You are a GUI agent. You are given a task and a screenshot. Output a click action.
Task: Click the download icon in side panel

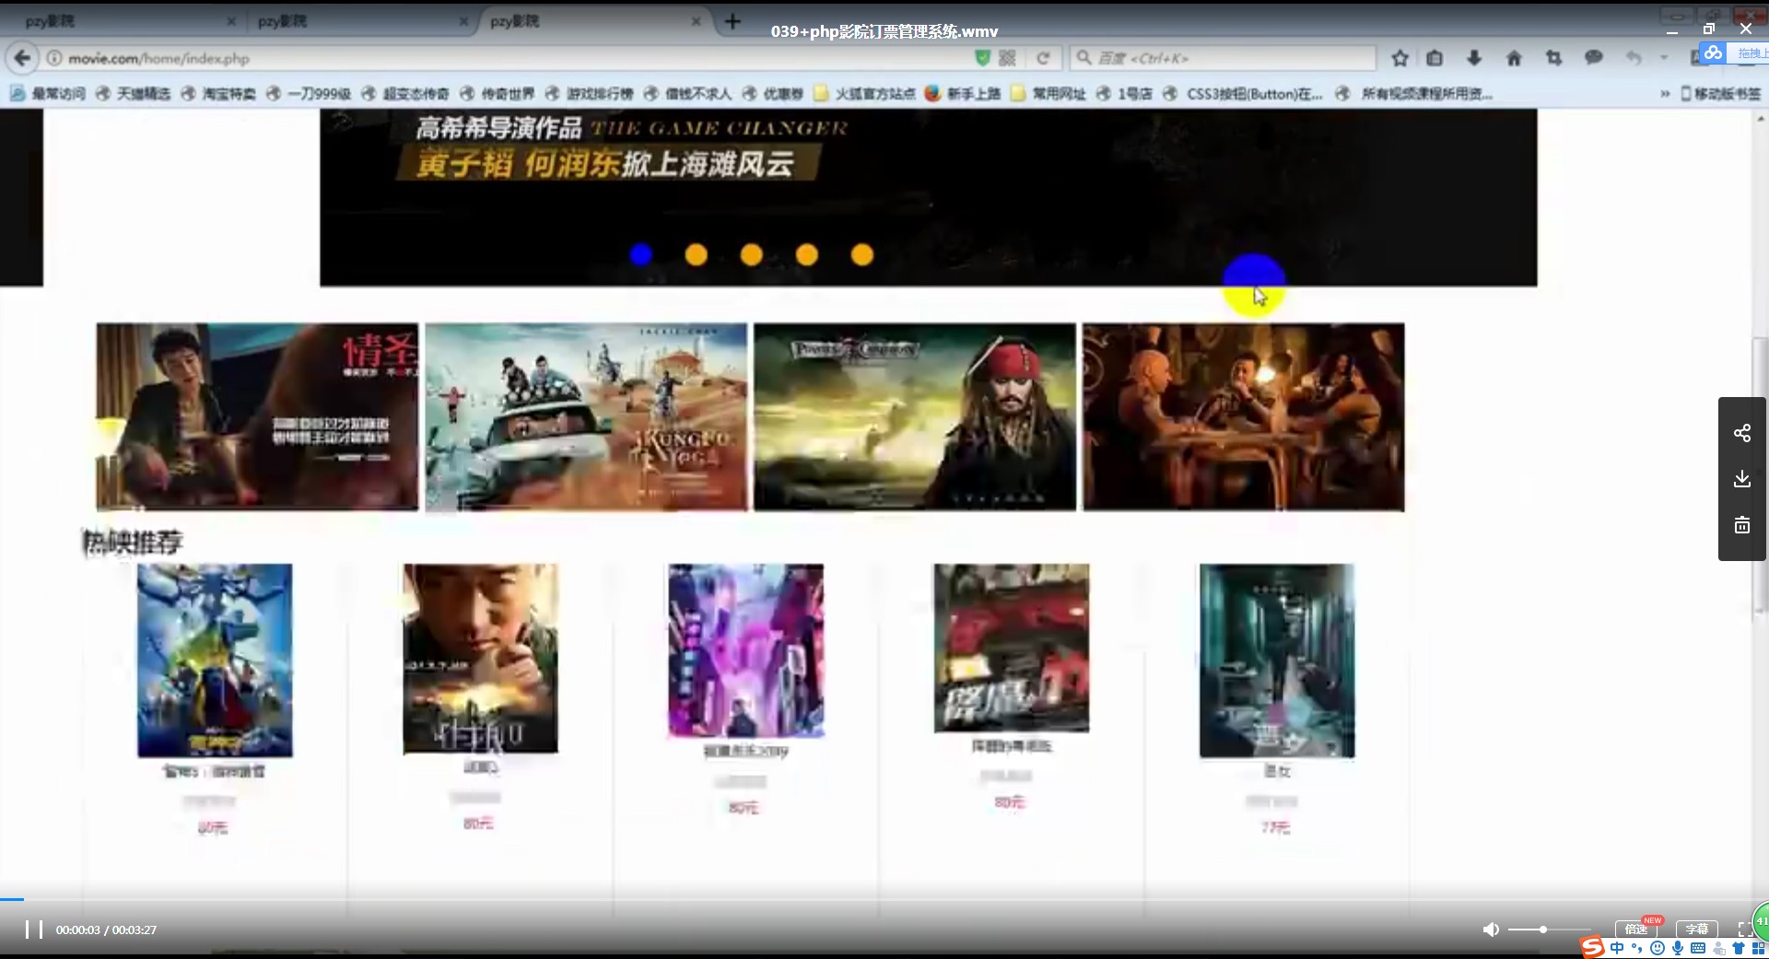(1741, 479)
